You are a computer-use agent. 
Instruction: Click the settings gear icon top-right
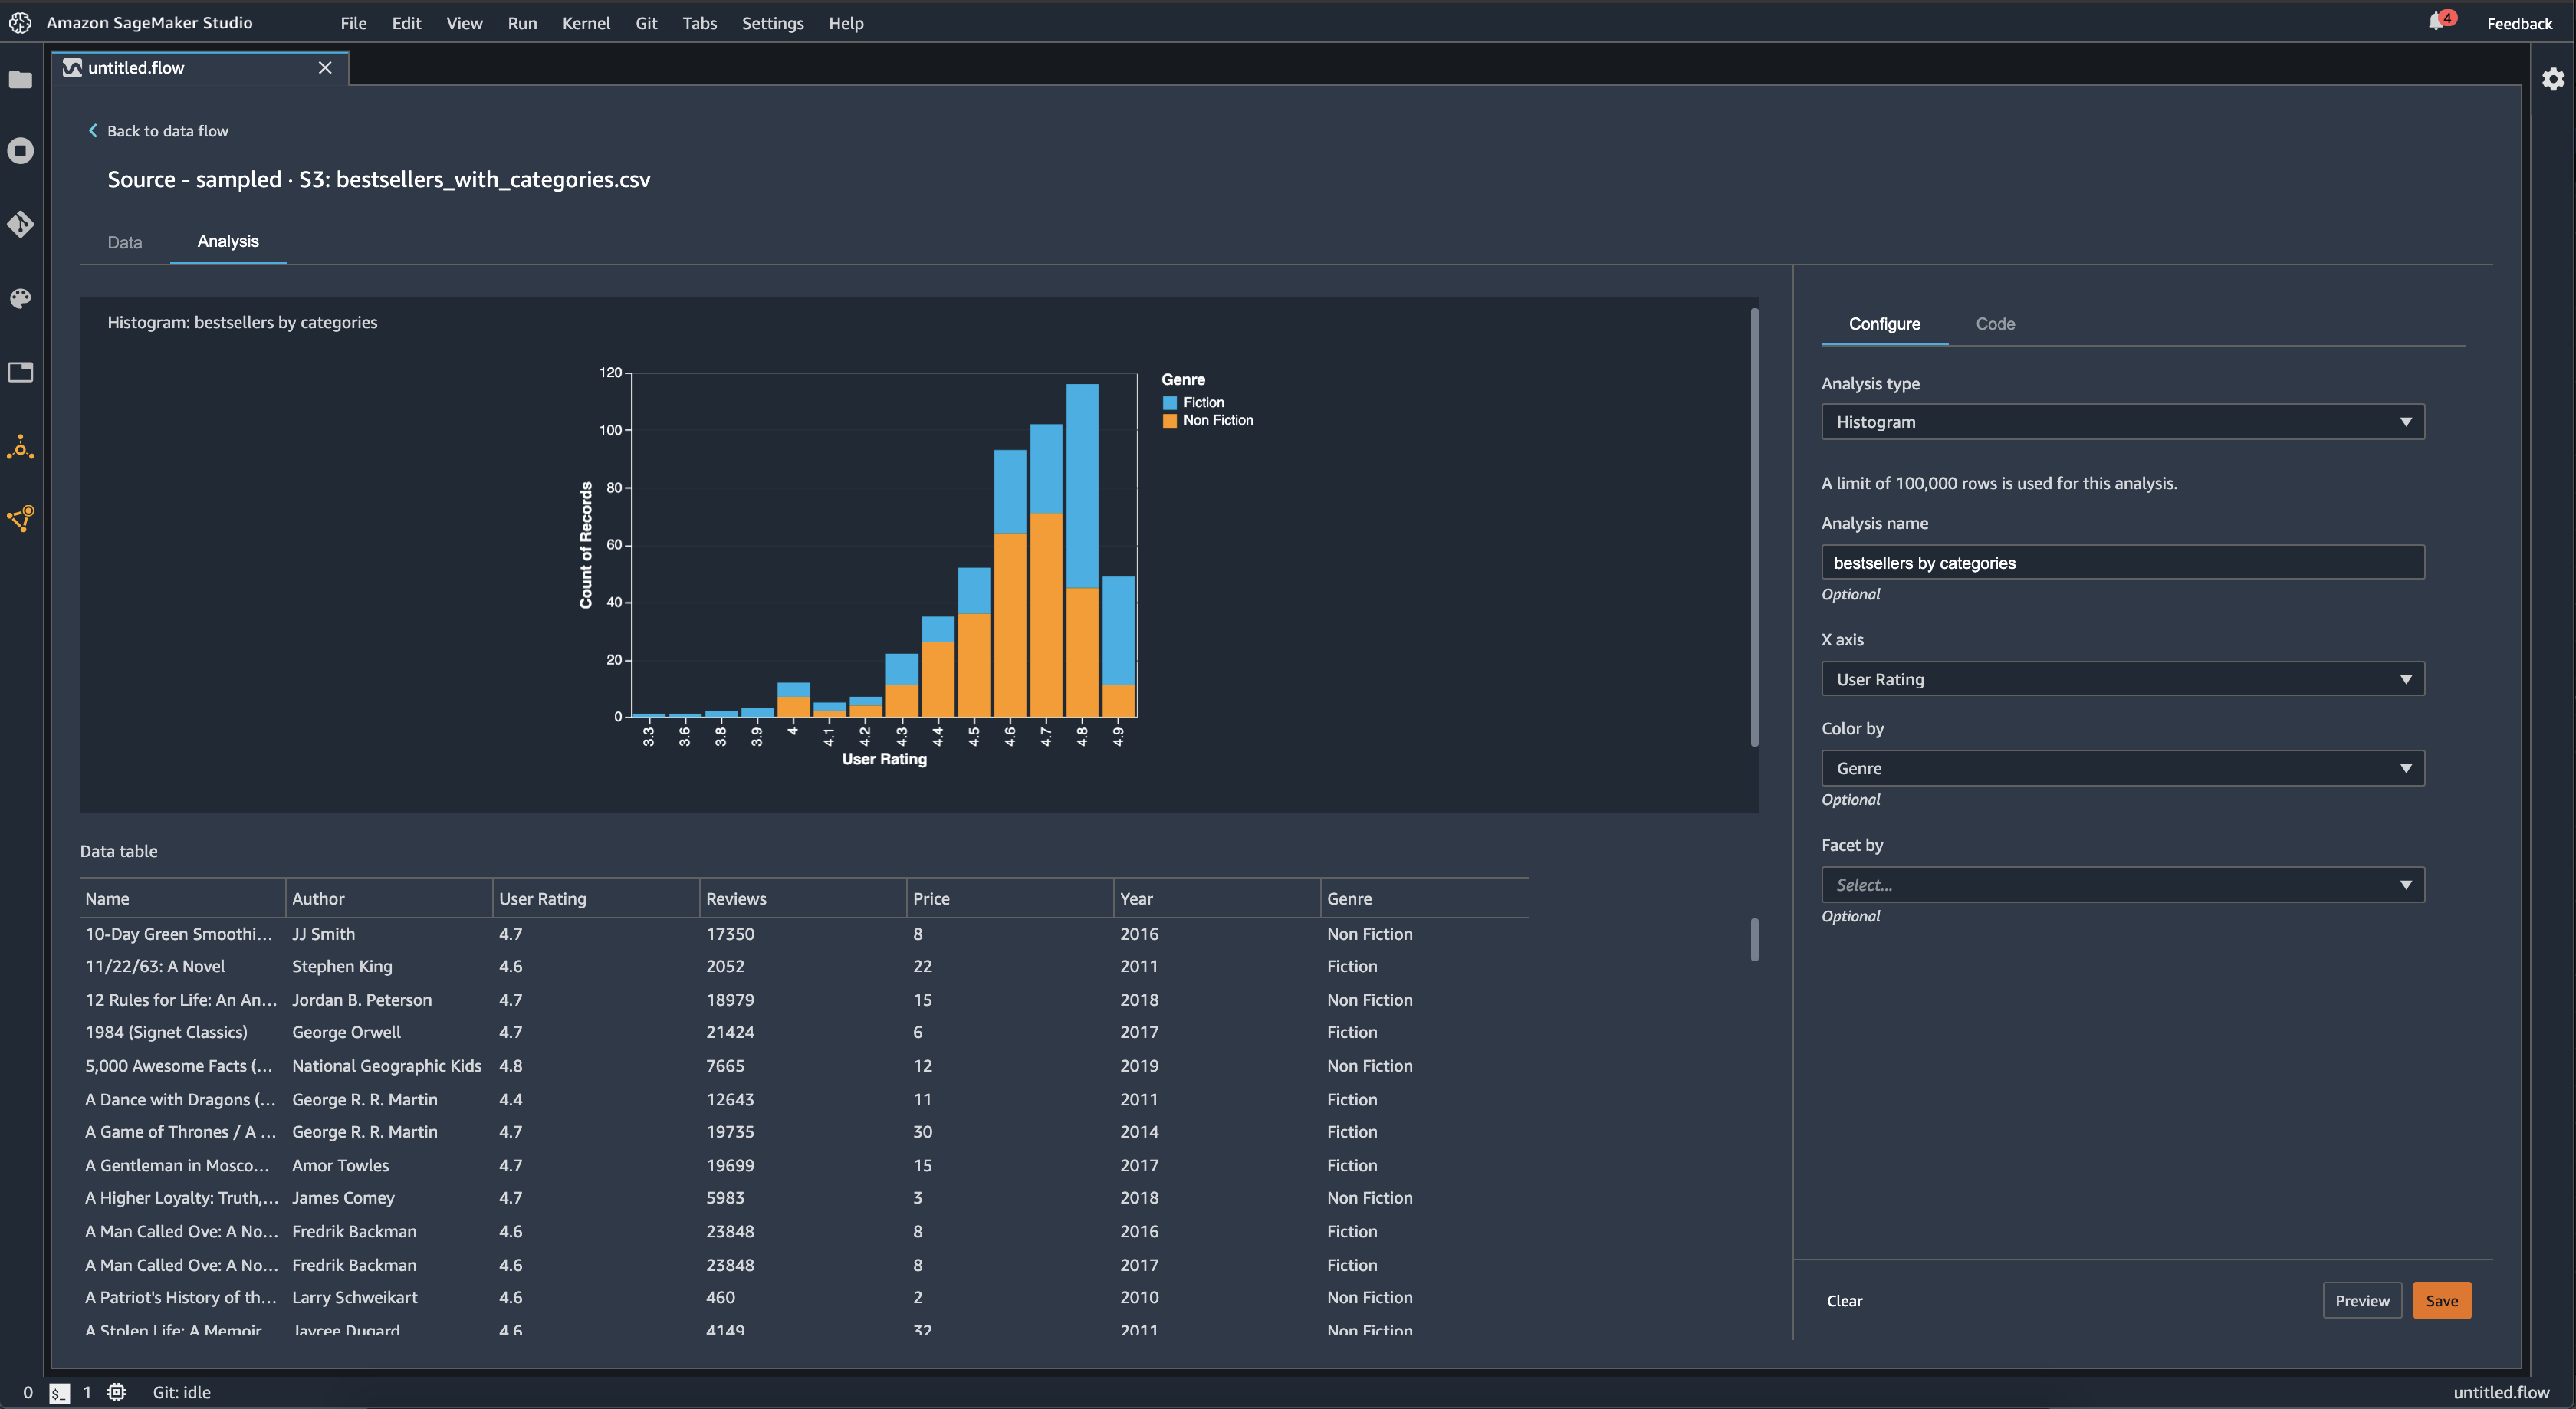pyautogui.click(x=2551, y=78)
